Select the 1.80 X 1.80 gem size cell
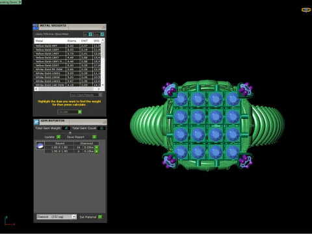312x234 pixels. (x=59, y=148)
